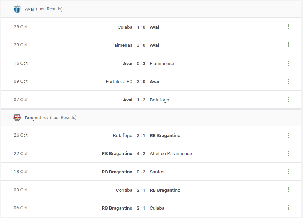Click the 05 Oct date
Viewport: 303px width, 218px height.
[21, 208]
